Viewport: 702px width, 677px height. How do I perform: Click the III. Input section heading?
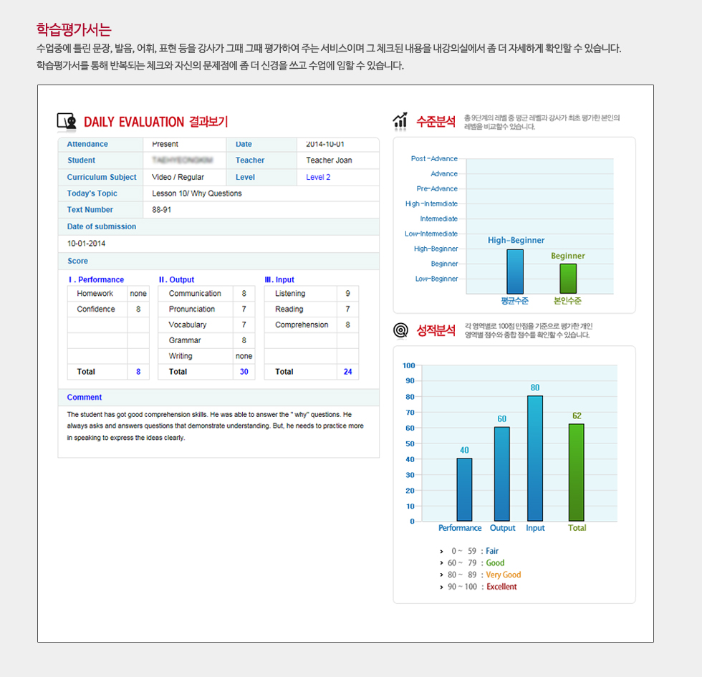tap(279, 280)
